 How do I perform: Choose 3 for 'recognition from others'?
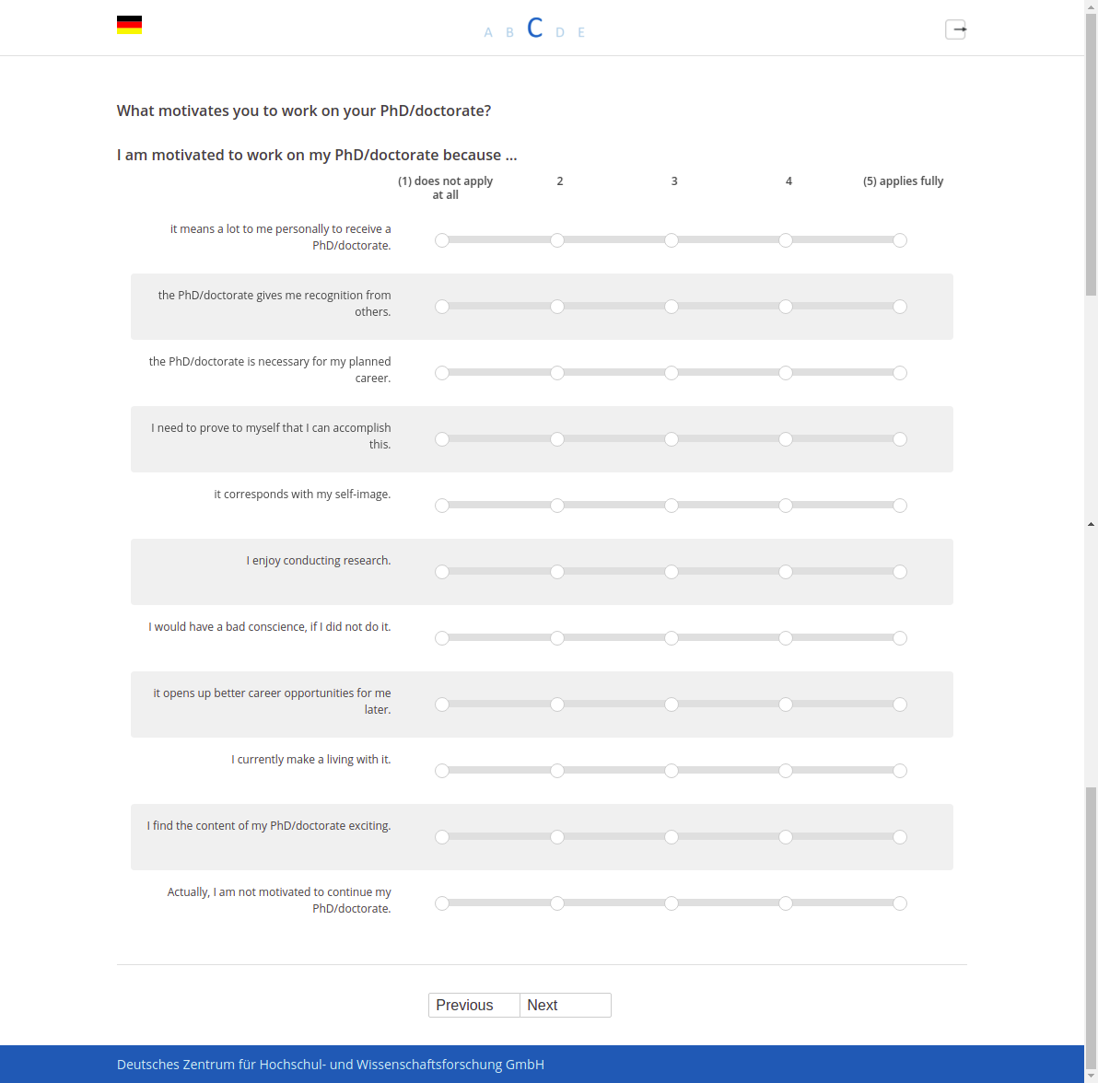[671, 307]
